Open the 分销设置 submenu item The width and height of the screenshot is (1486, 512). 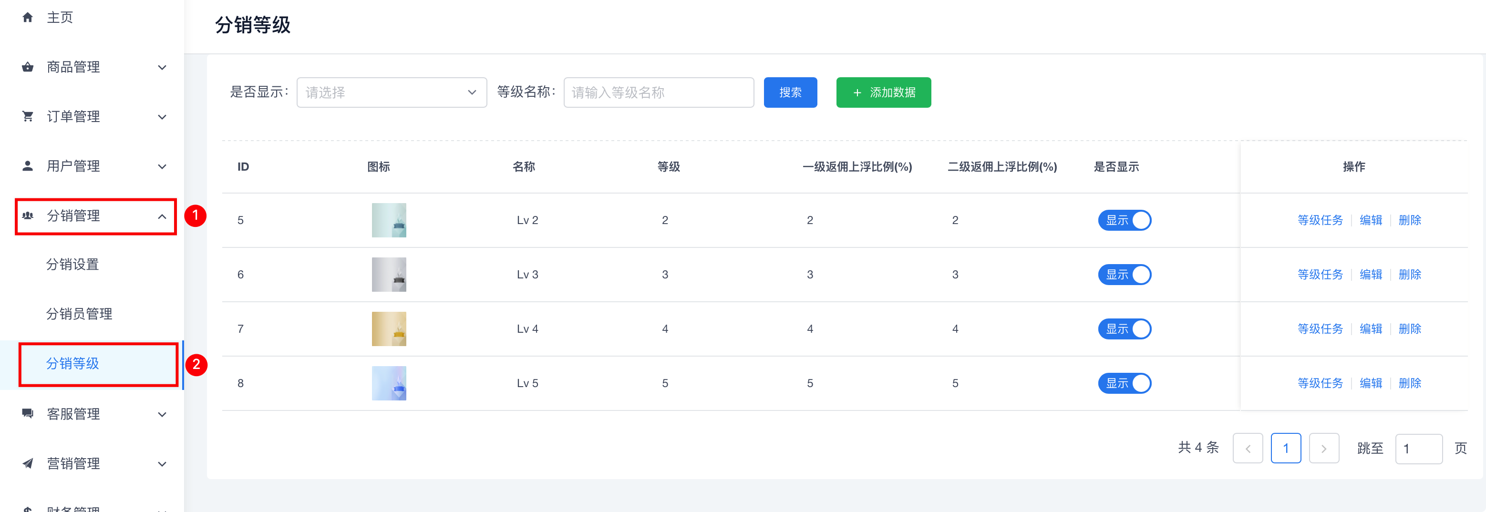pos(72,265)
